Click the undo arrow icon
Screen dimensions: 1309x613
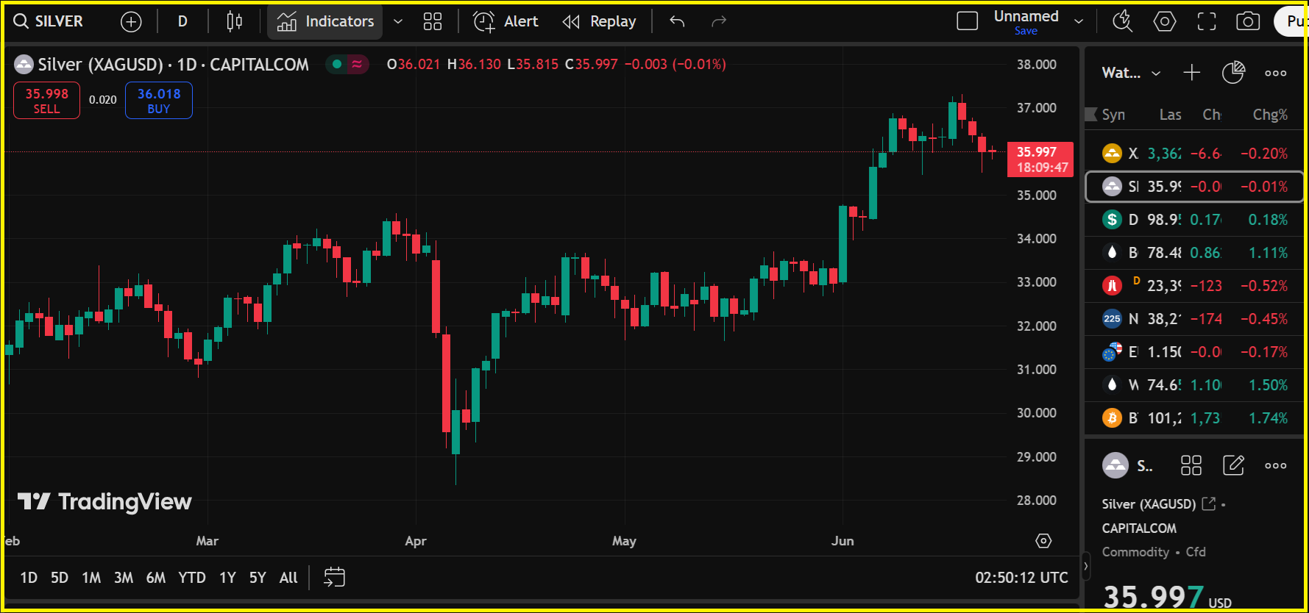click(677, 22)
